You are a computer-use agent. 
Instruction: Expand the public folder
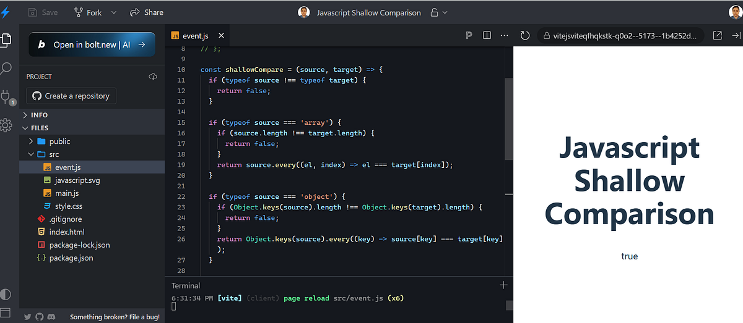pos(92,141)
